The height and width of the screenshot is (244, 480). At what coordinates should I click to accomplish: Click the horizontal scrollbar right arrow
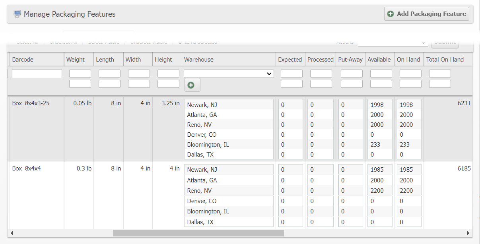(468, 233)
